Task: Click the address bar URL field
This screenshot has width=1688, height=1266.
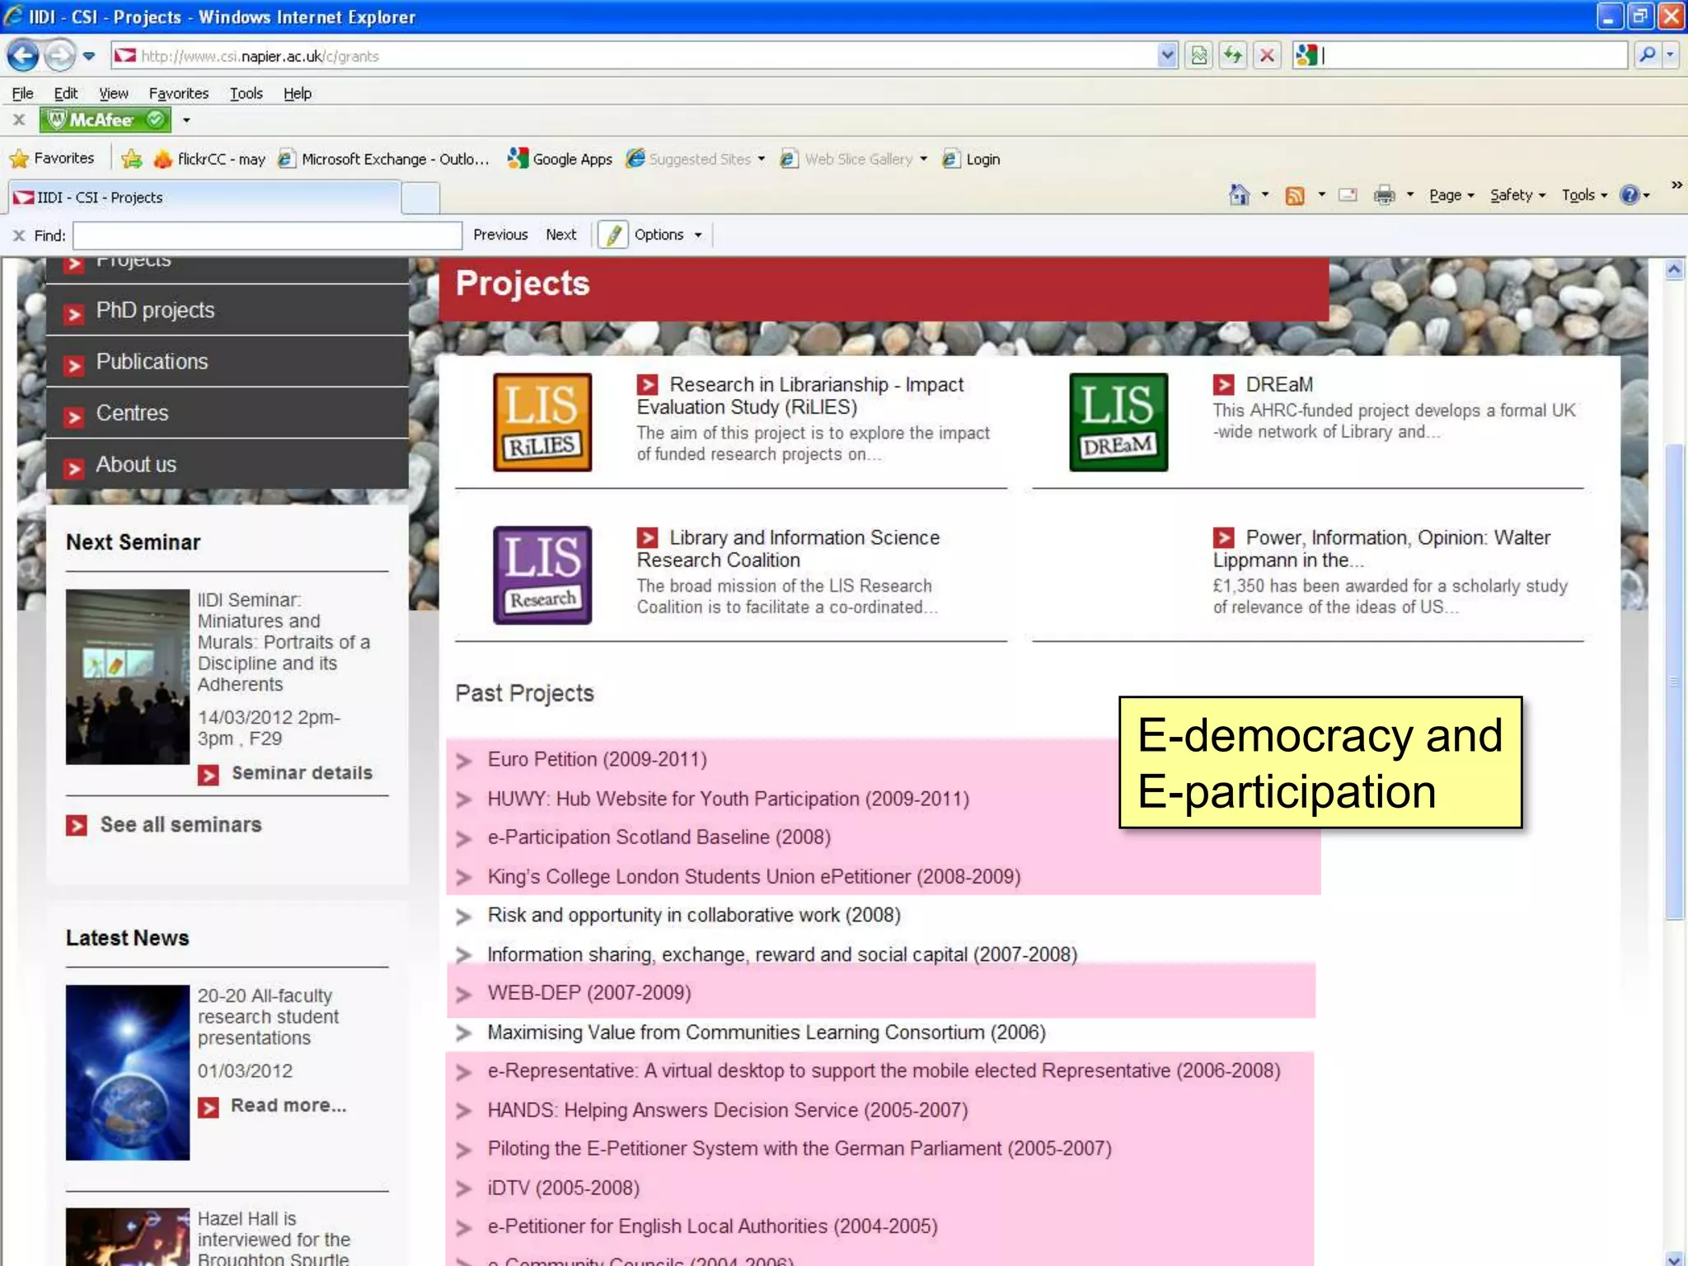Action: (633, 56)
